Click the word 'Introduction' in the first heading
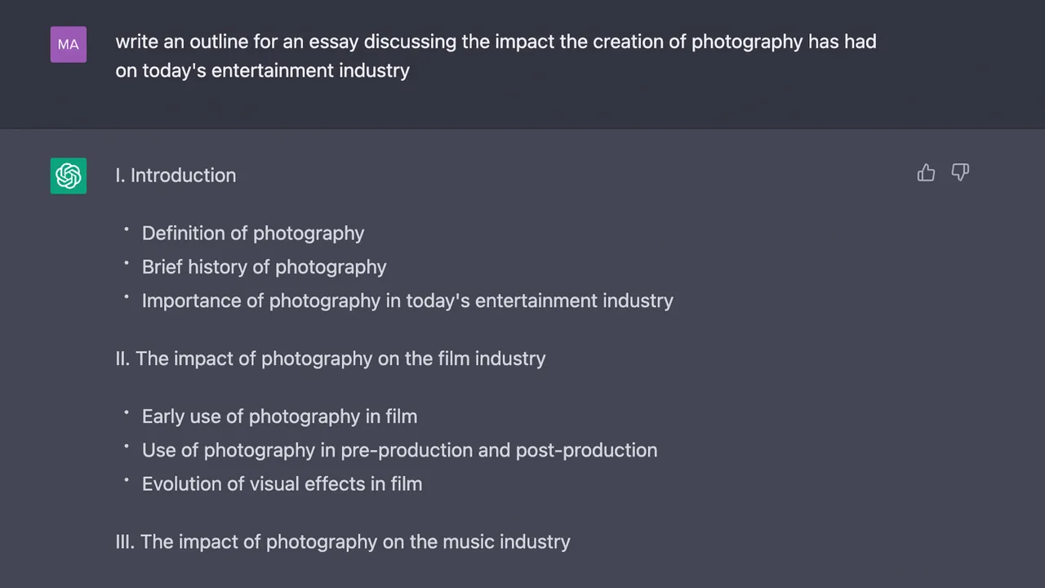 click(183, 176)
